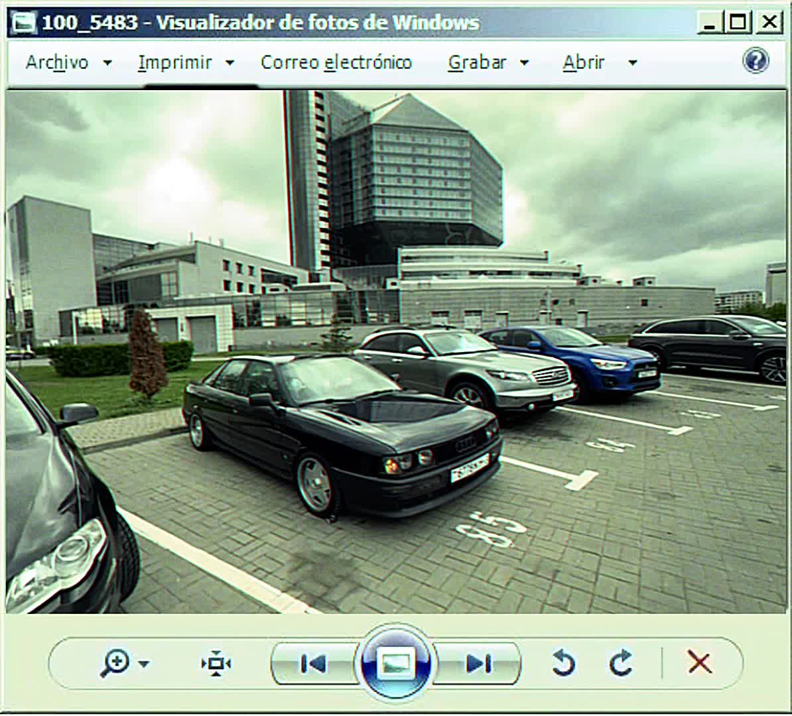Expand the Abrir dropdown arrow
The width and height of the screenshot is (792, 716).
[x=632, y=63]
